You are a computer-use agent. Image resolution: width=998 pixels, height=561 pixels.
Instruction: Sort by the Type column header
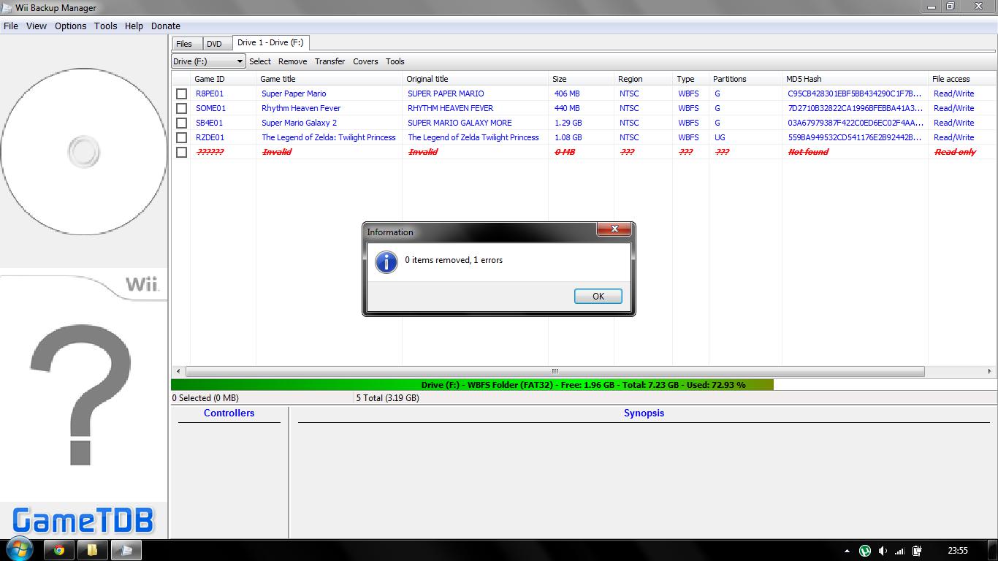(x=690, y=79)
